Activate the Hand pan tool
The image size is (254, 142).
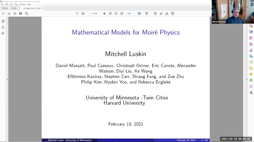click(110, 14)
